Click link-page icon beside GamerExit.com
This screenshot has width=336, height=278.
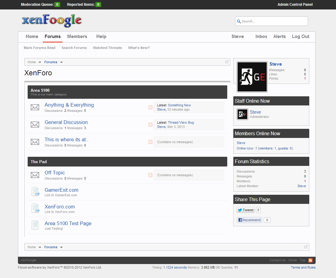pyautogui.click(x=36, y=192)
